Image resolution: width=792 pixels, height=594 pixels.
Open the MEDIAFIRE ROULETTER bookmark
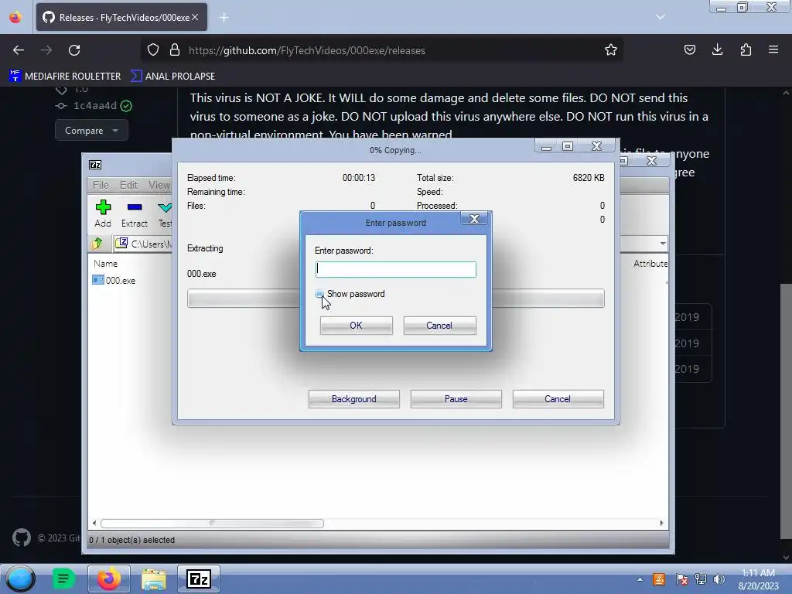pos(65,77)
